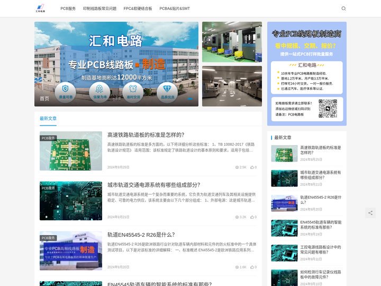Click the sidebar 最新文章 heading
The height and width of the screenshot is (286, 381).
(x=283, y=137)
